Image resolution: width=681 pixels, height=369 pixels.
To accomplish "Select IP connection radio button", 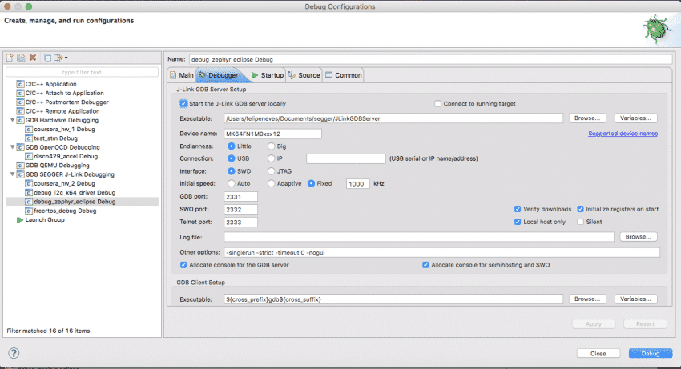I will (x=271, y=158).
